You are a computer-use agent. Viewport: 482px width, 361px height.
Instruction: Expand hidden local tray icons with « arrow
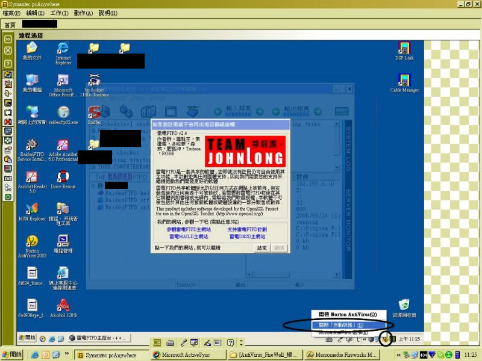[x=399, y=355]
